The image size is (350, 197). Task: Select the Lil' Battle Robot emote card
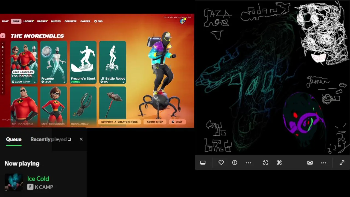pyautogui.click(x=113, y=62)
